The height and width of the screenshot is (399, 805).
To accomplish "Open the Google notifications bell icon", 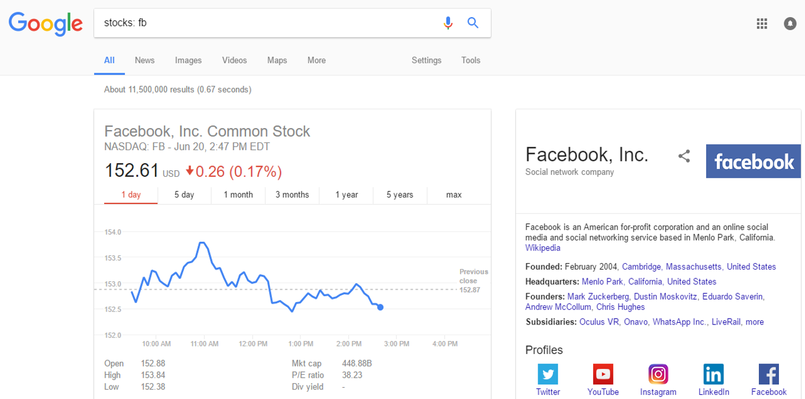I will 790,24.
